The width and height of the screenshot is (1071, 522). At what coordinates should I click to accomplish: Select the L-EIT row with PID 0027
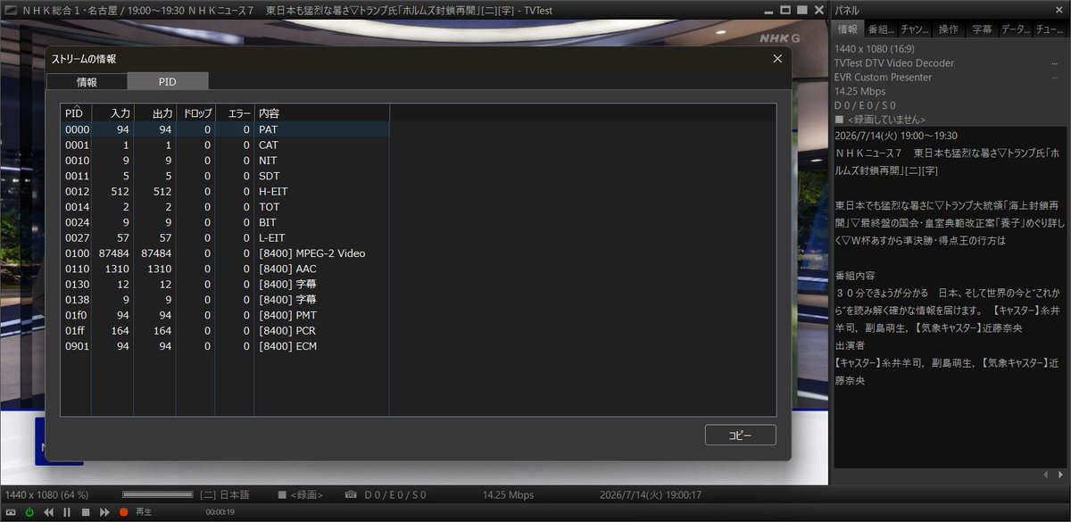click(225, 237)
